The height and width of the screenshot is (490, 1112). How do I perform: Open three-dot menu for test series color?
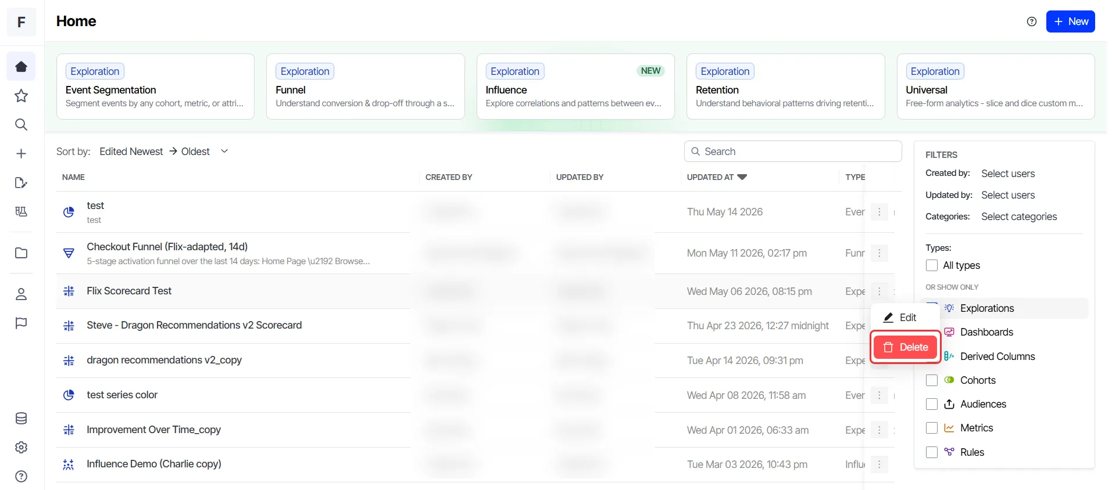(879, 395)
